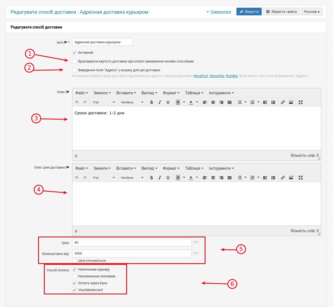333x307 pixels.
Task: Insert numbered list in the Опис editor
Action: [253, 102]
